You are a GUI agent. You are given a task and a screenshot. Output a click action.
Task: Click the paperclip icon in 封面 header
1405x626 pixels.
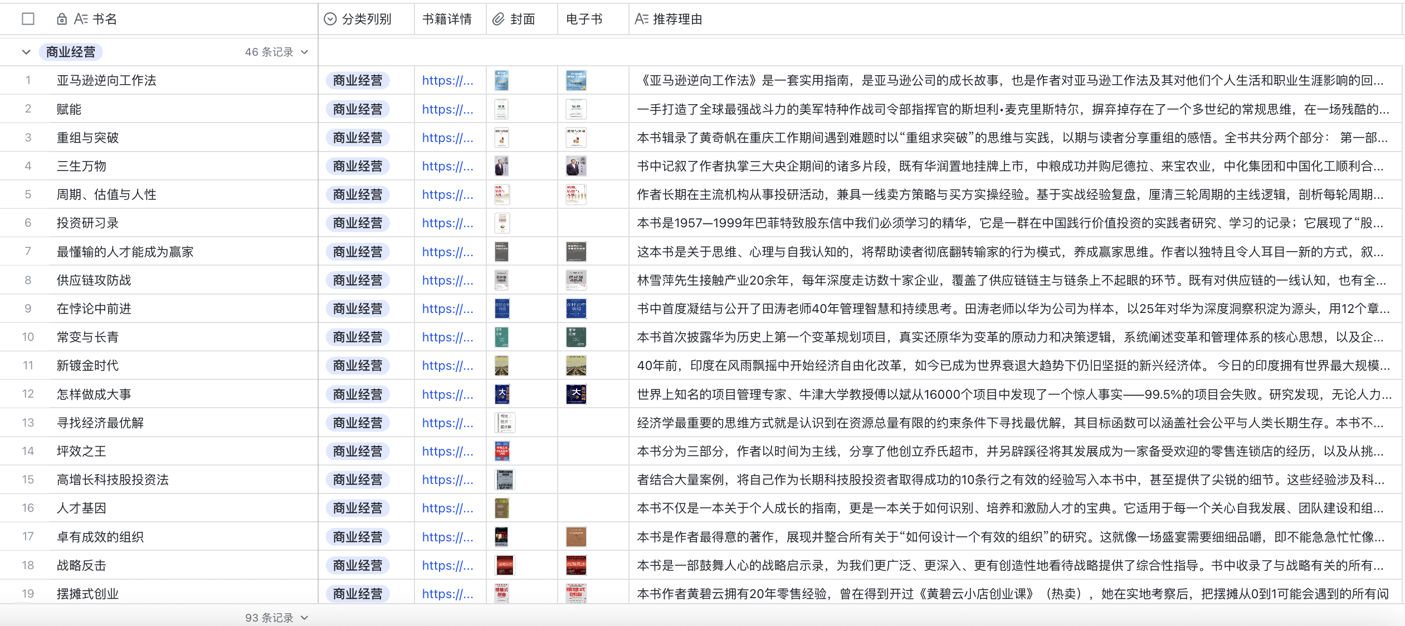point(499,19)
